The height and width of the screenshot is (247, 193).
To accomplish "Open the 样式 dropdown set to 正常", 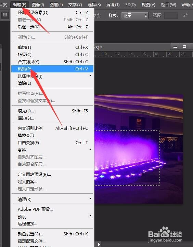I will click(x=134, y=16).
